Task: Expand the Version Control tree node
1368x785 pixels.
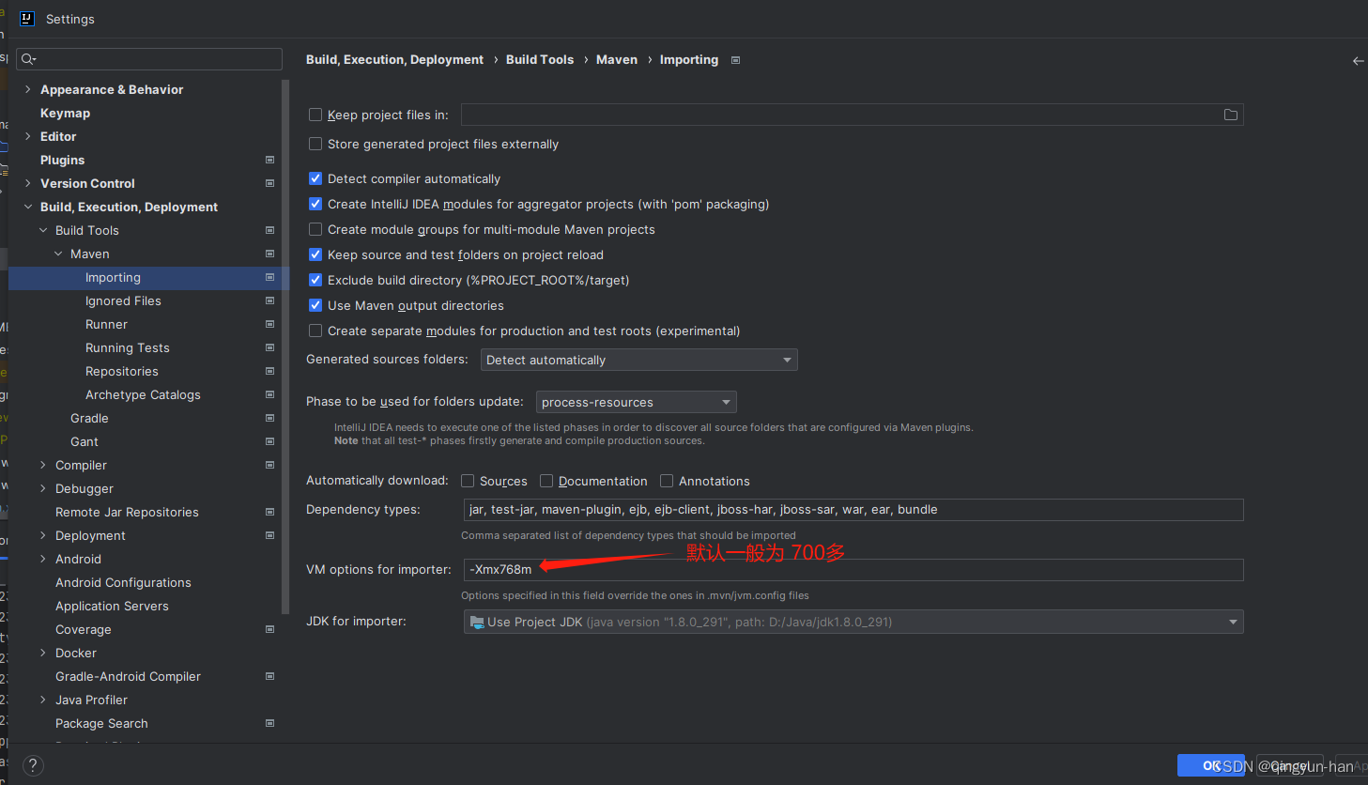Action: (x=28, y=183)
